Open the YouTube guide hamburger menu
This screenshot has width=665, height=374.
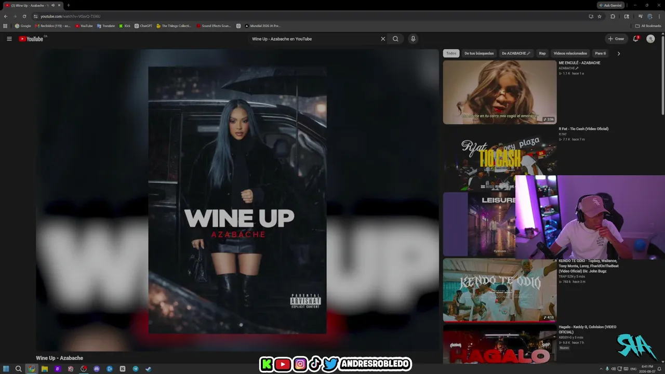click(x=9, y=39)
